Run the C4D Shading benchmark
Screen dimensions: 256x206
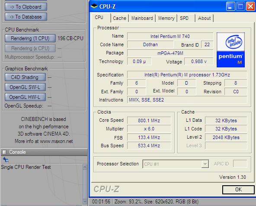click(25, 77)
